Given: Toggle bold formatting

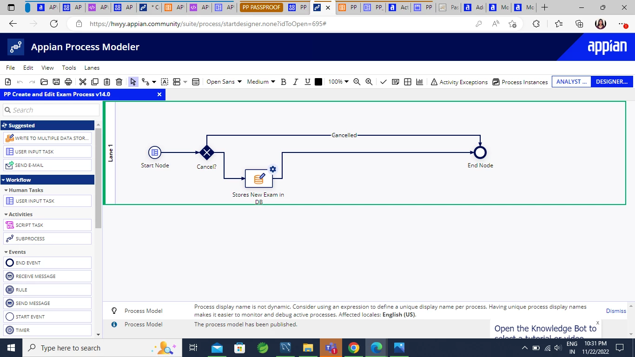Looking at the screenshot, I should point(284,82).
